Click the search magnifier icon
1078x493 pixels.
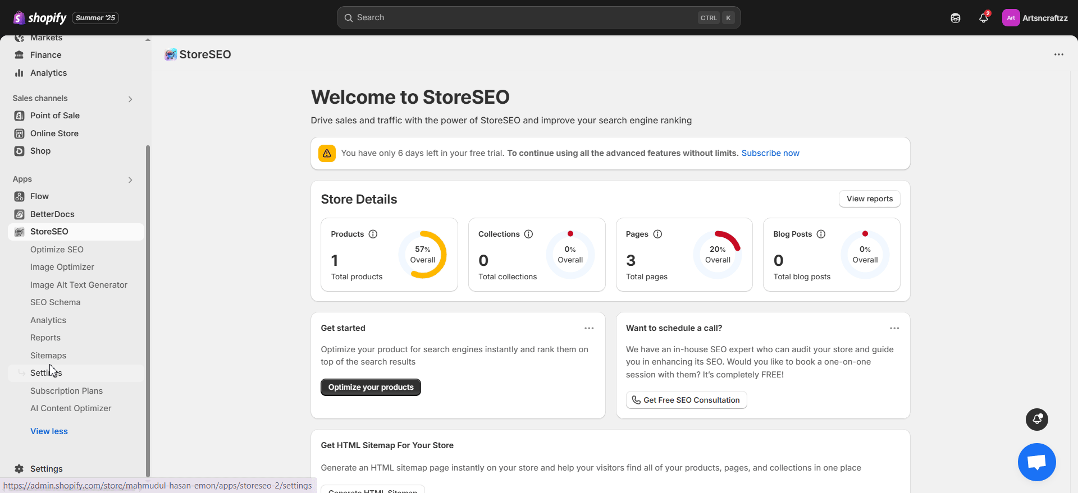[349, 18]
